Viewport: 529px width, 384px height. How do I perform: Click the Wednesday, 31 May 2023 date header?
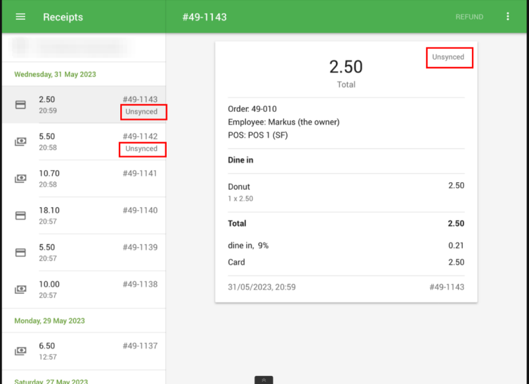click(55, 74)
